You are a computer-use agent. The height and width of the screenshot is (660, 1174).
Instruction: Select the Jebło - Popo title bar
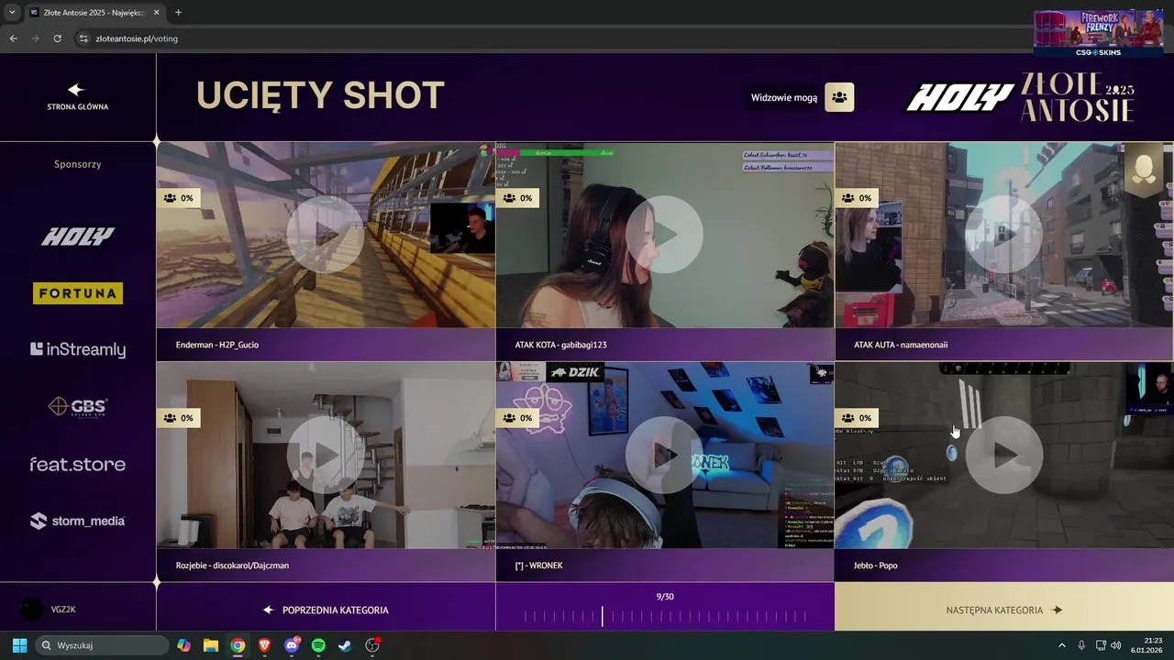click(1003, 565)
